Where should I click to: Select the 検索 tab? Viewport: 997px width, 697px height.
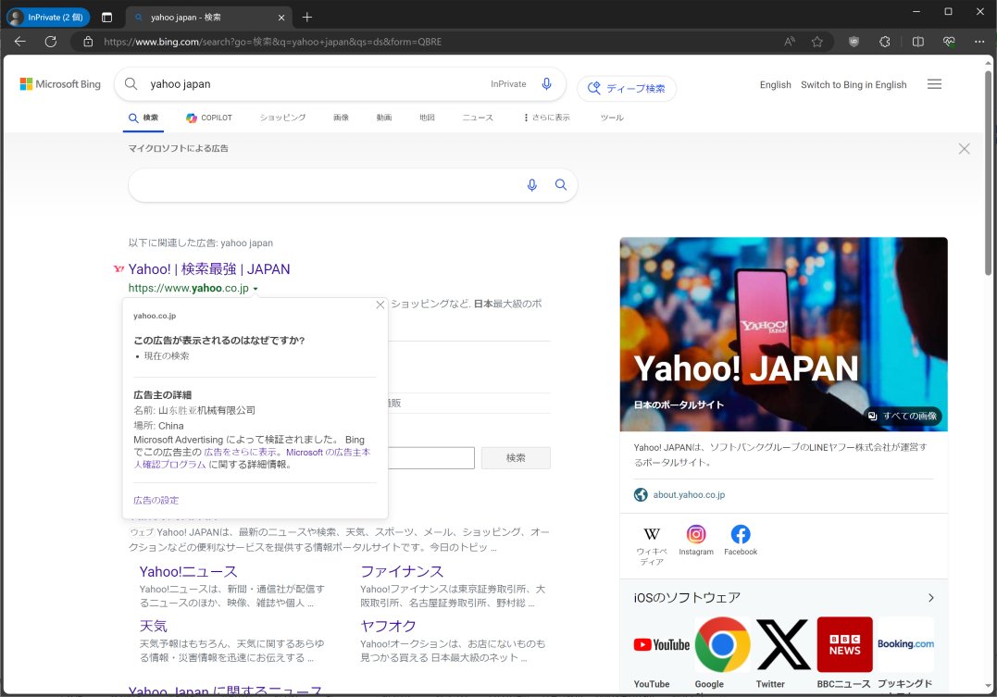click(x=143, y=118)
